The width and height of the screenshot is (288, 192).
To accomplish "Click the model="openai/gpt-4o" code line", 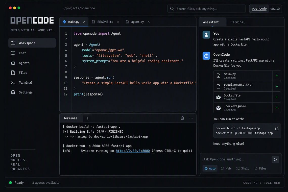I will 104,50.
